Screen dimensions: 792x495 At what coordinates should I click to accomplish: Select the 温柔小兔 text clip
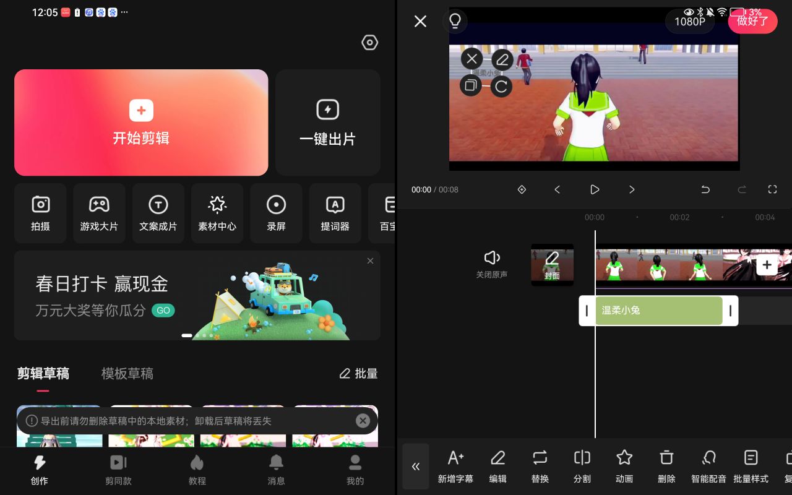coord(658,311)
